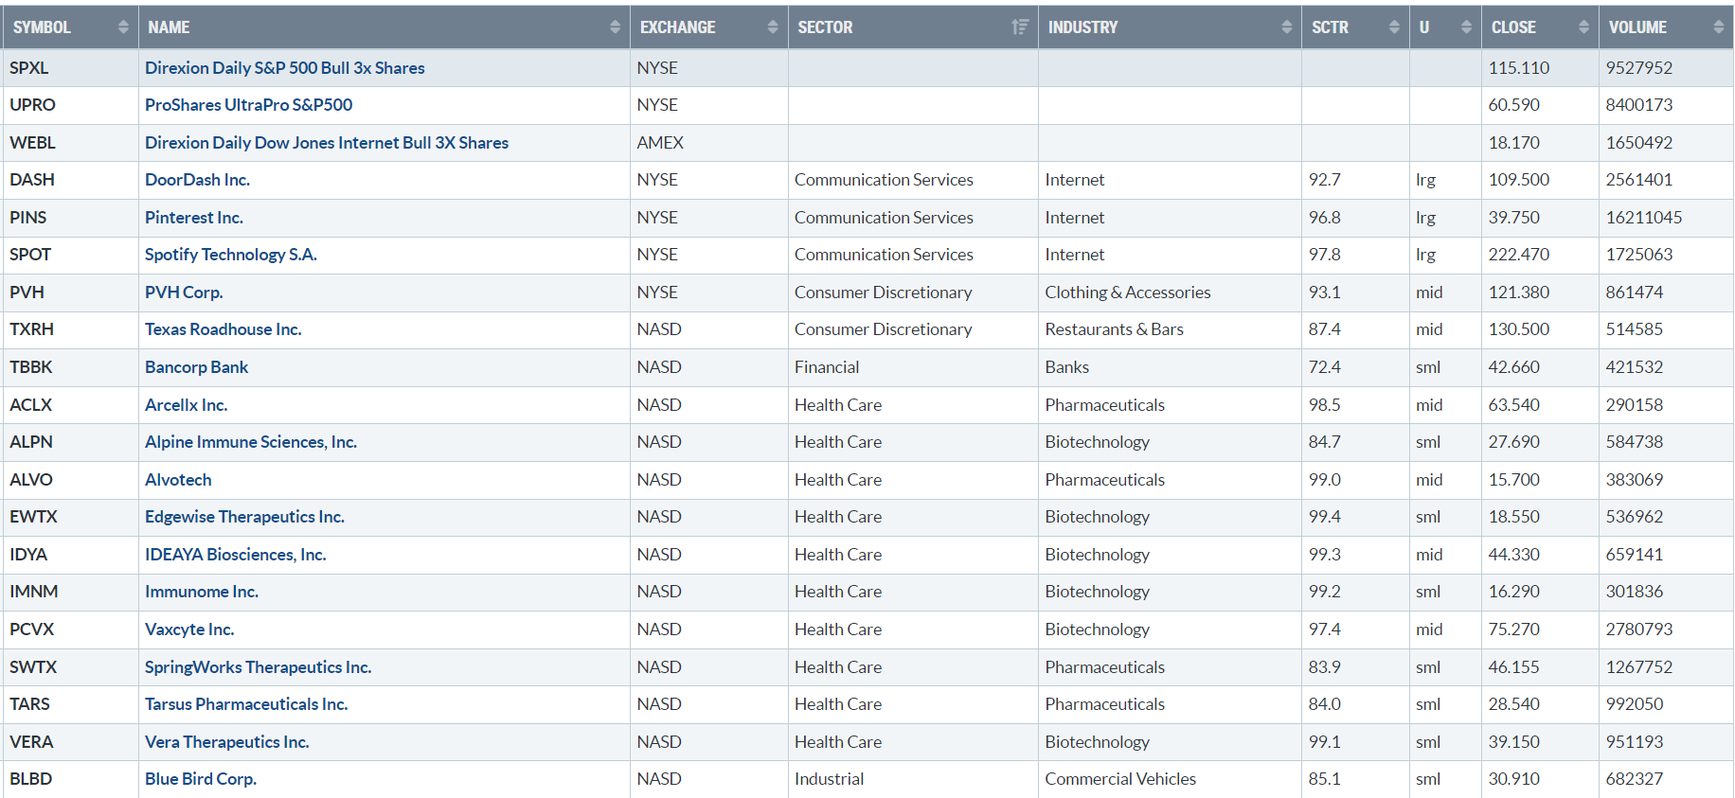Open the Alvotech company link

[x=178, y=480]
